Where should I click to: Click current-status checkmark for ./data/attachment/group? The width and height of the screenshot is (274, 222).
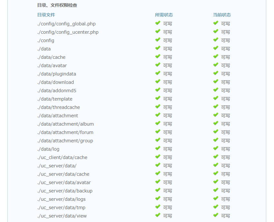(216, 140)
